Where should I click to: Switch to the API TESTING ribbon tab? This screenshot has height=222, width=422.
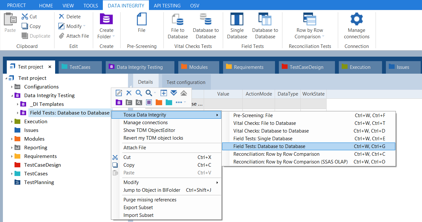167,5
